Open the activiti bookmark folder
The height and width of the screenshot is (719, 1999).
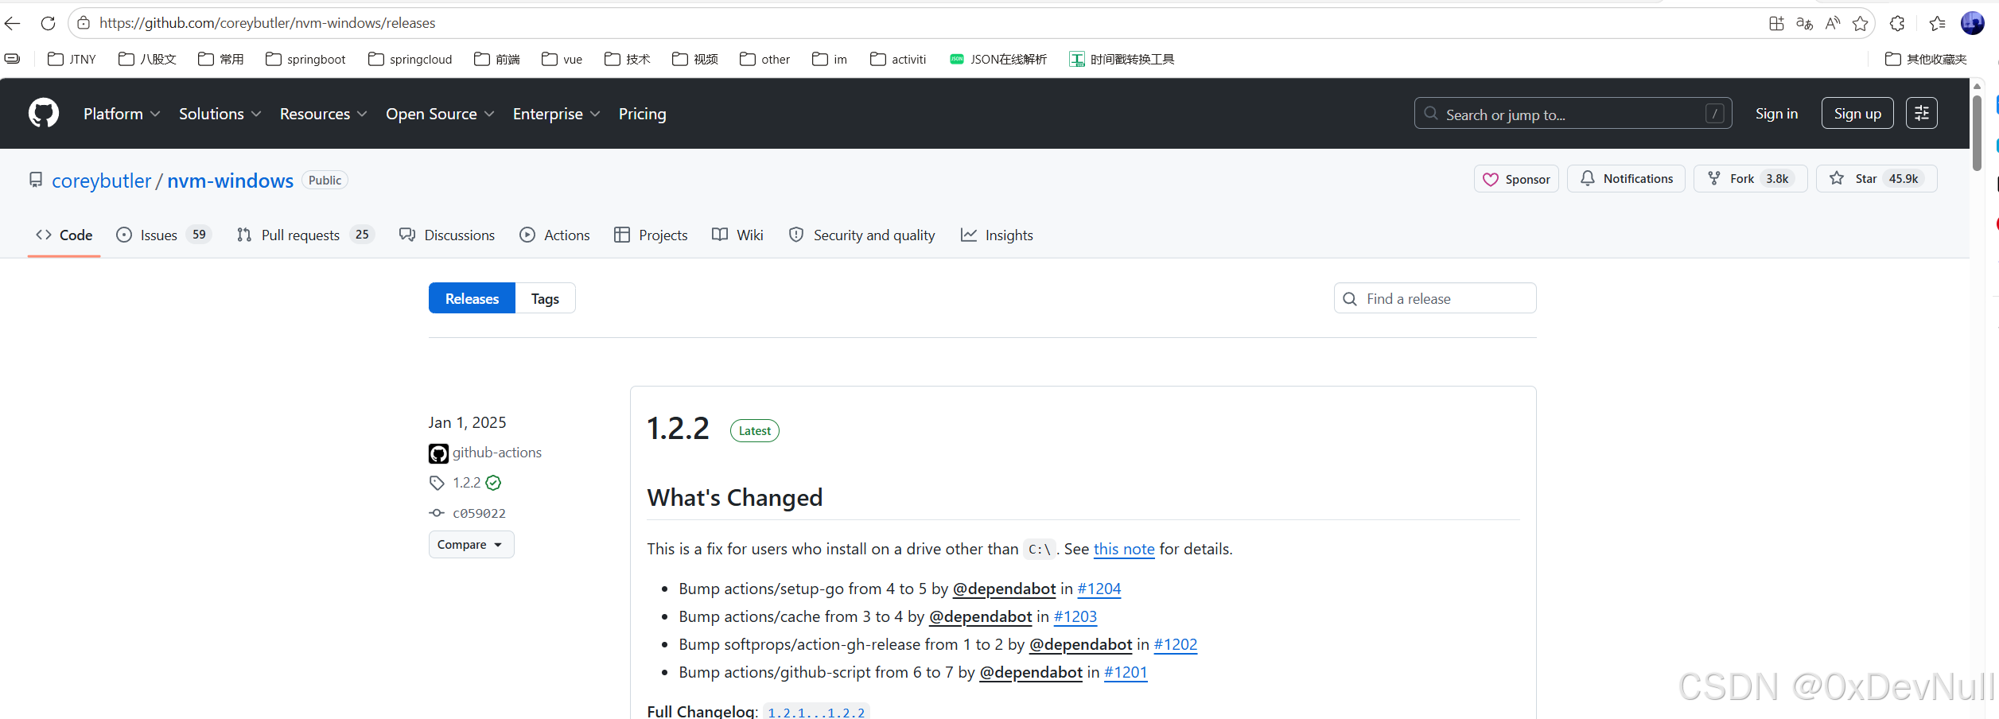[898, 59]
